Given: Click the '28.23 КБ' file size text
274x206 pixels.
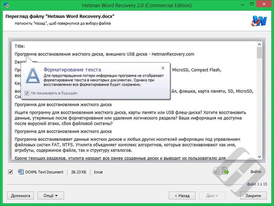Looking at the screenshot, I should pyautogui.click(x=79, y=172).
